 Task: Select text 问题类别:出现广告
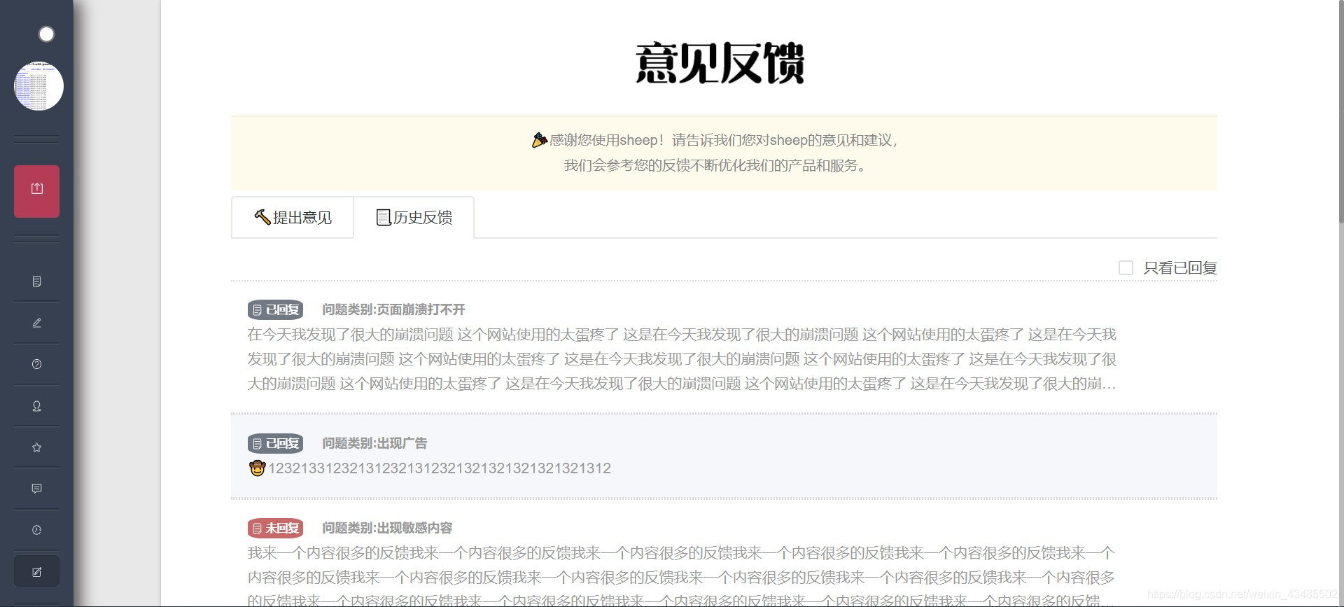click(x=374, y=443)
